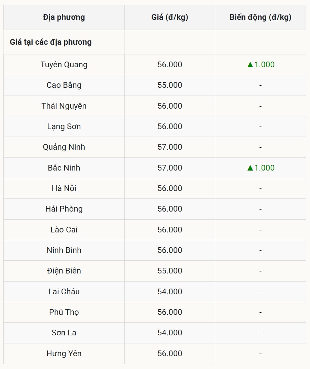Viewport: 310px width, 369px height.
Task: Click the Tuyên Quang row name
Action: pyautogui.click(x=64, y=65)
